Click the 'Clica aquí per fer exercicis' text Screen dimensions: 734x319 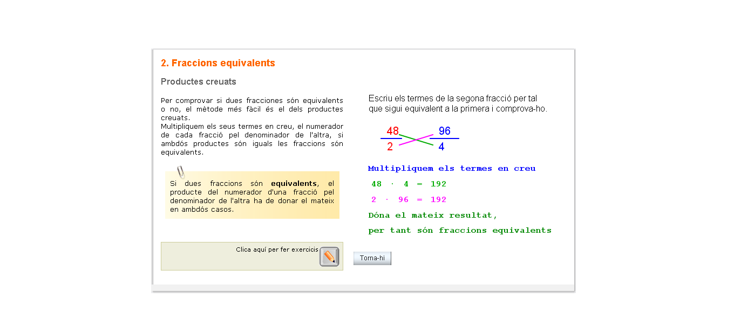click(x=277, y=250)
